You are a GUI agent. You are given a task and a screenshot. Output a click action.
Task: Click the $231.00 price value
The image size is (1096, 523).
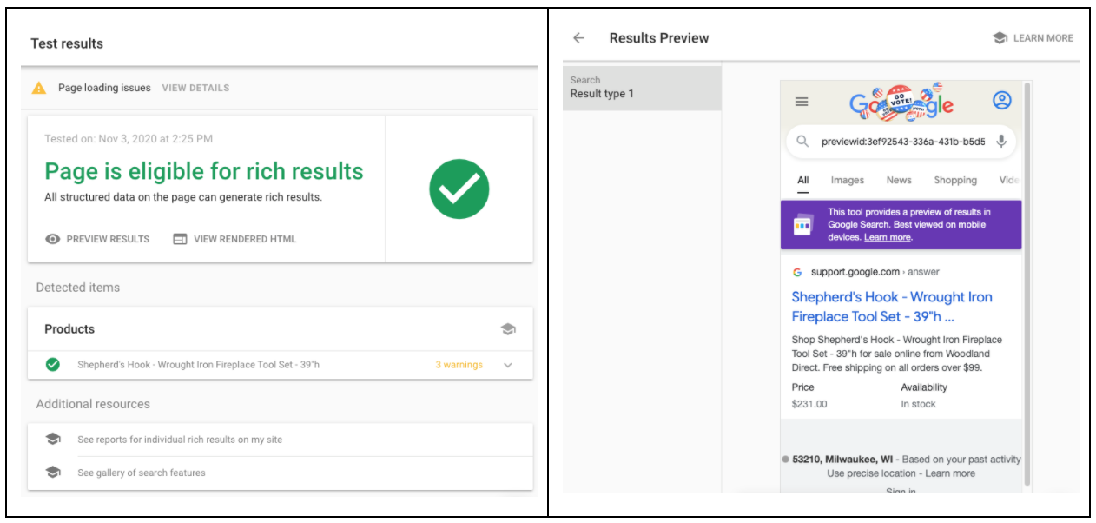point(809,404)
